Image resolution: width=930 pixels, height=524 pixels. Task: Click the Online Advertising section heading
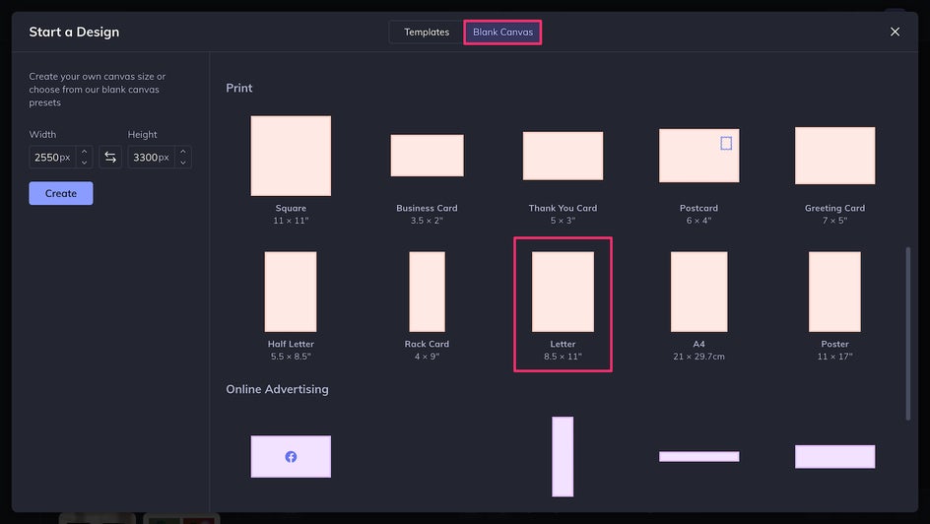(277, 389)
